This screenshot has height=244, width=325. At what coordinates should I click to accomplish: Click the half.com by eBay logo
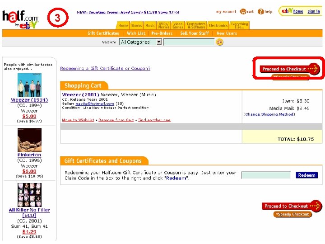[x=20, y=19]
